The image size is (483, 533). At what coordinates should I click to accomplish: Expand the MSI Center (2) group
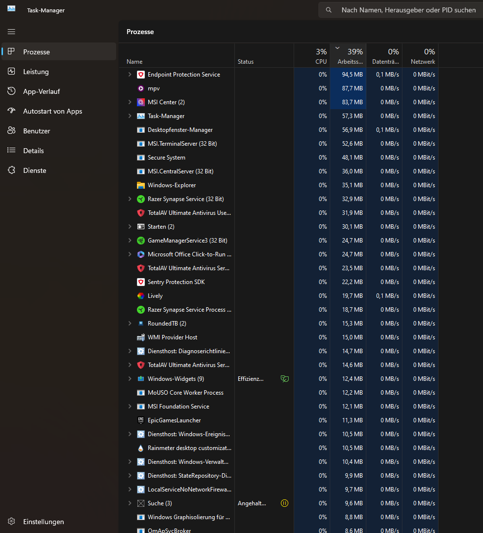(130, 102)
